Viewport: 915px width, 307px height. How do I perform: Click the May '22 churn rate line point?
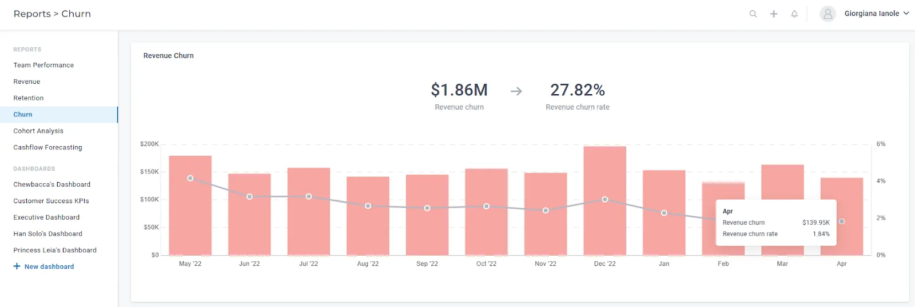pyautogui.click(x=190, y=178)
